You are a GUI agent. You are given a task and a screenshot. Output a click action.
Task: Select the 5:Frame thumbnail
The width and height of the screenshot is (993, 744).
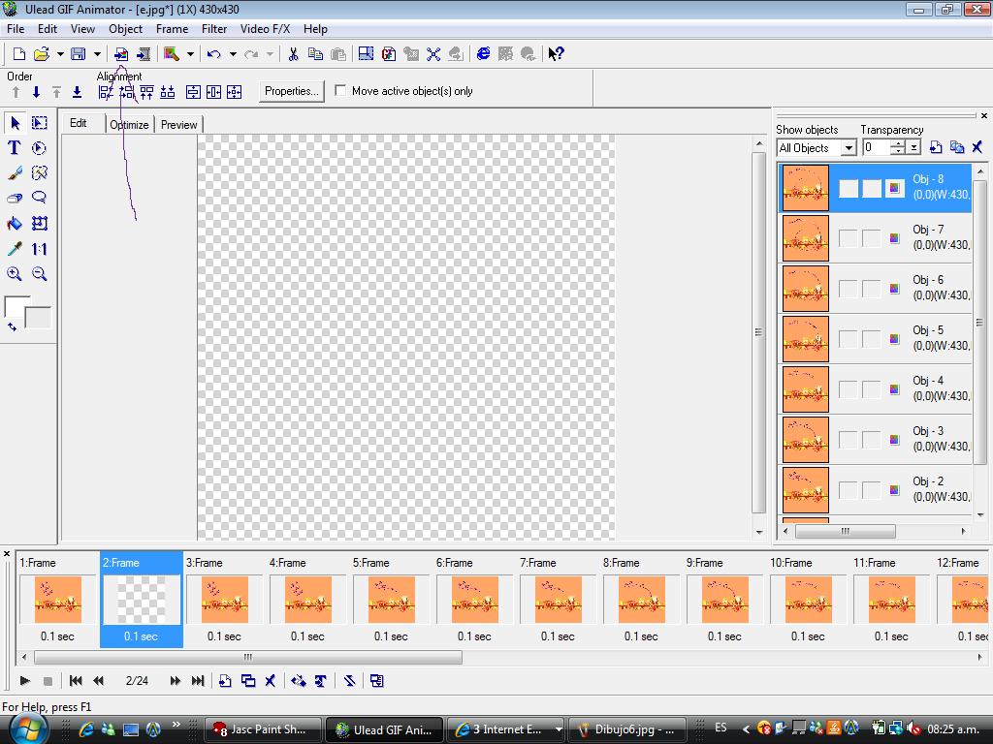pos(392,599)
